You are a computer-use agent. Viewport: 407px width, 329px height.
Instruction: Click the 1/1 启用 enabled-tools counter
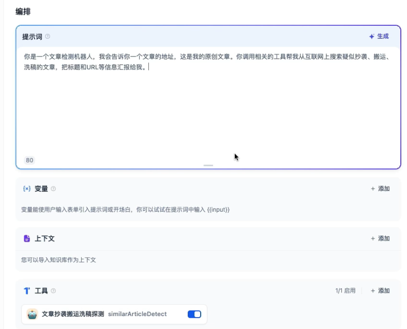(345, 291)
